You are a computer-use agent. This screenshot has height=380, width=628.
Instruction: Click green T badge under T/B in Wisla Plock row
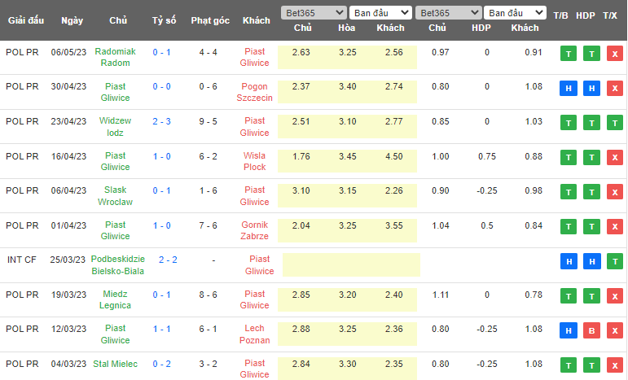pyautogui.click(x=568, y=158)
